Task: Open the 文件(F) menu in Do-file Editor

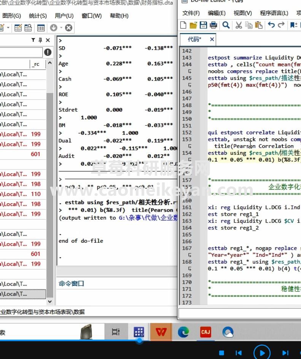Action: (191, 13)
